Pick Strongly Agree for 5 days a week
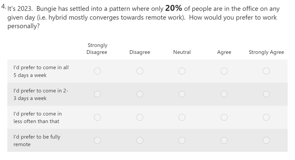This screenshot has height=160, width=295. [x=266, y=71]
